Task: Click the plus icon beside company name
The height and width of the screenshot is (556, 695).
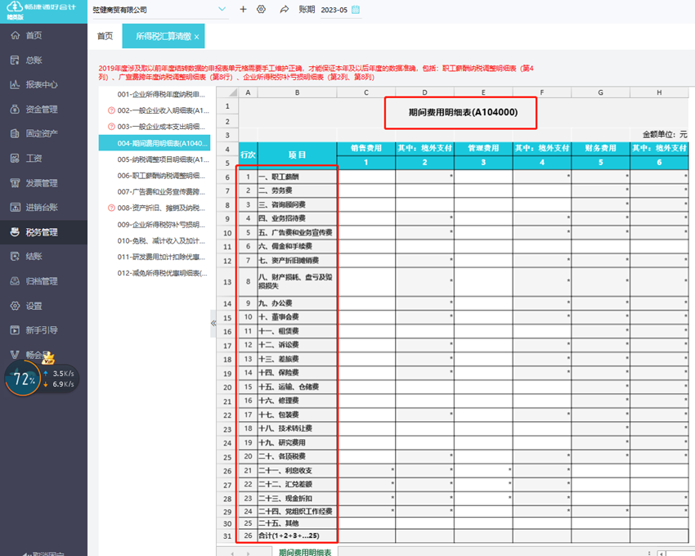Action: [243, 10]
